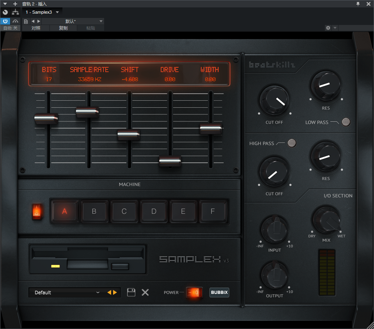Viewport: 374px width, 329px height.
Task: Select machine D
Action: [x=154, y=211]
